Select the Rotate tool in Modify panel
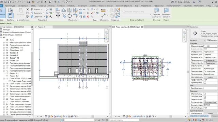This screenshot has height=122, width=218. click(69, 16)
